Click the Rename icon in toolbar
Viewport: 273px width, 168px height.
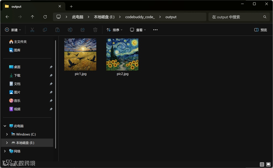[70, 30]
